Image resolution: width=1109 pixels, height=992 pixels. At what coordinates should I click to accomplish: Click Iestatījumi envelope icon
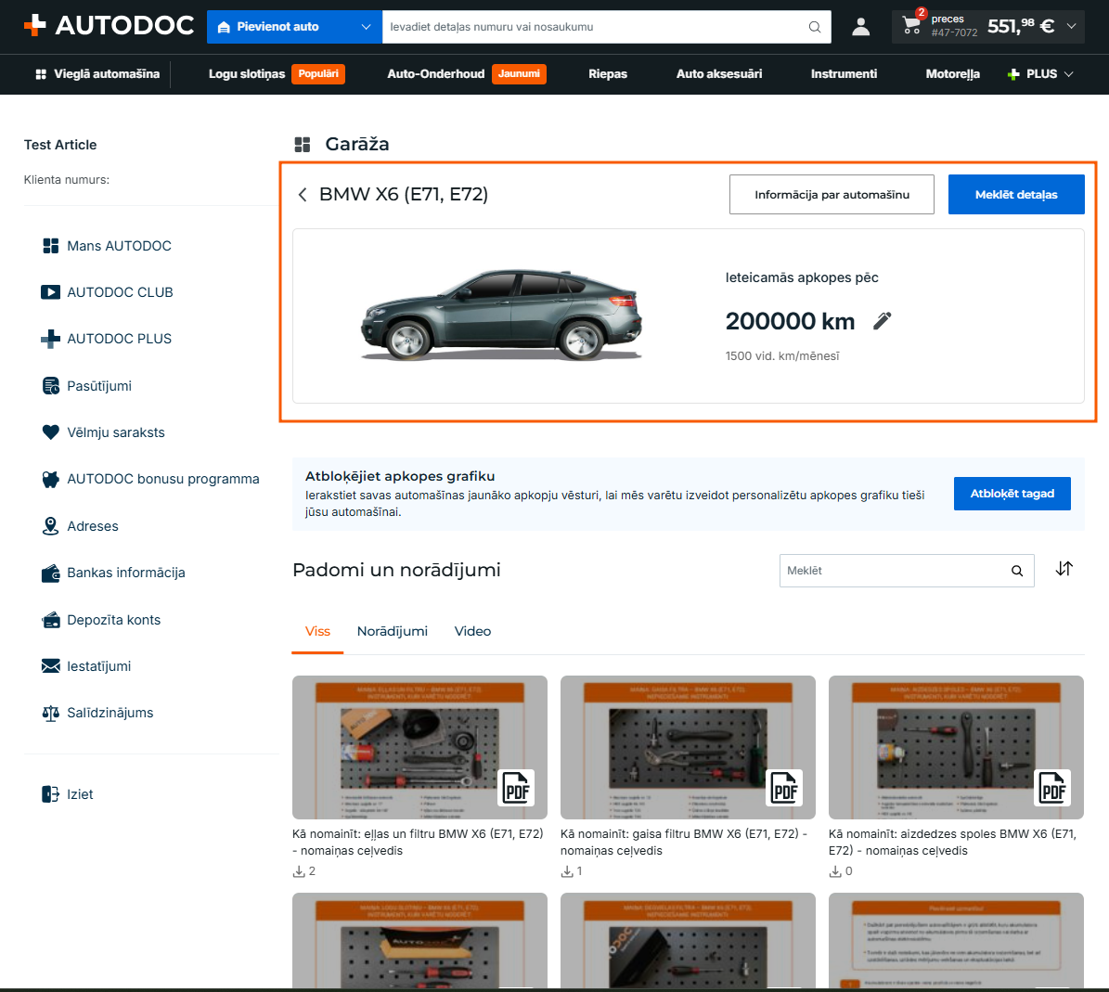pyautogui.click(x=50, y=666)
